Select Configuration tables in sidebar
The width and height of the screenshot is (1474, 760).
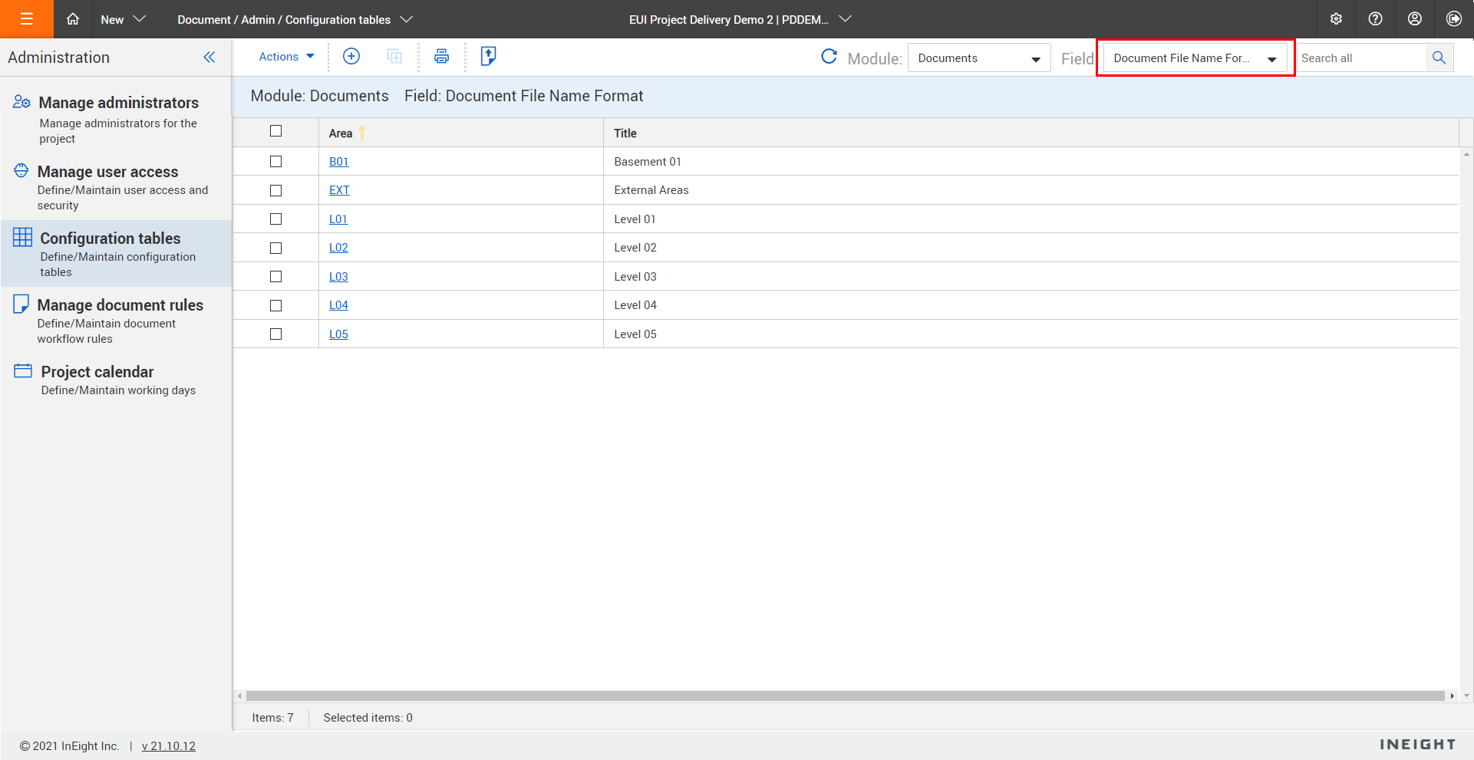coord(116,254)
